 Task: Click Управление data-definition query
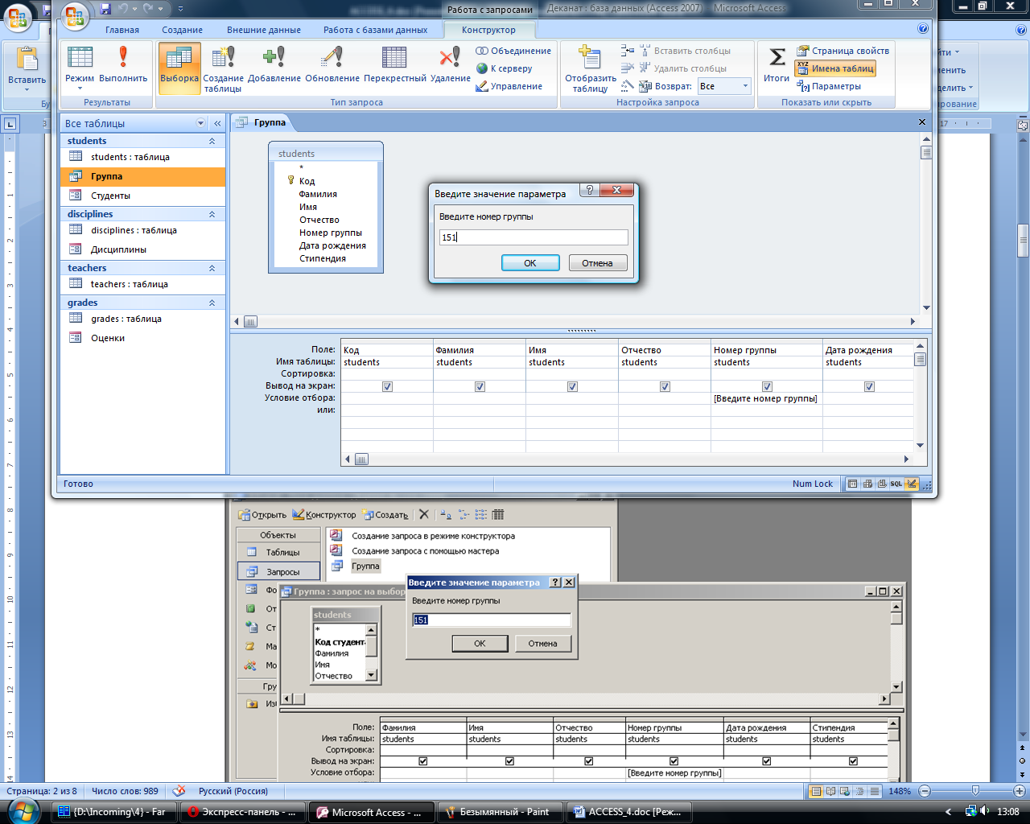[509, 86]
